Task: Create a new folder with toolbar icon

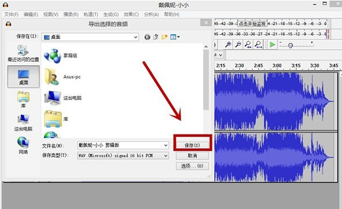Action: pos(164,37)
